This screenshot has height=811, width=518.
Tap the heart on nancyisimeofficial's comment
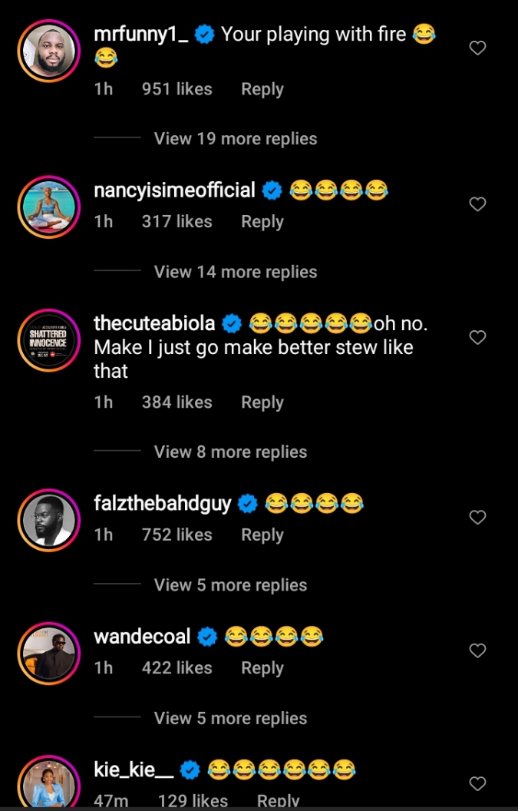pyautogui.click(x=477, y=204)
